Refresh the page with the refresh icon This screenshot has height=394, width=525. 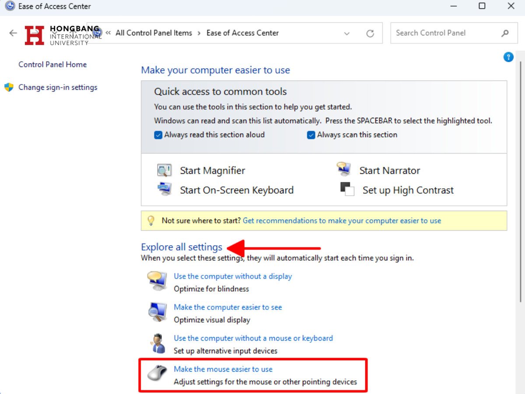click(370, 33)
